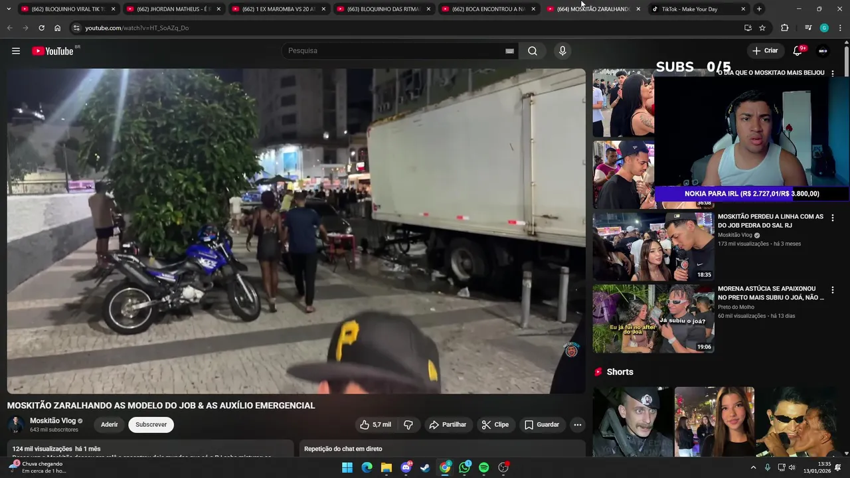Image resolution: width=850 pixels, height=478 pixels.
Task: Click the Clipe button
Action: [x=495, y=425]
